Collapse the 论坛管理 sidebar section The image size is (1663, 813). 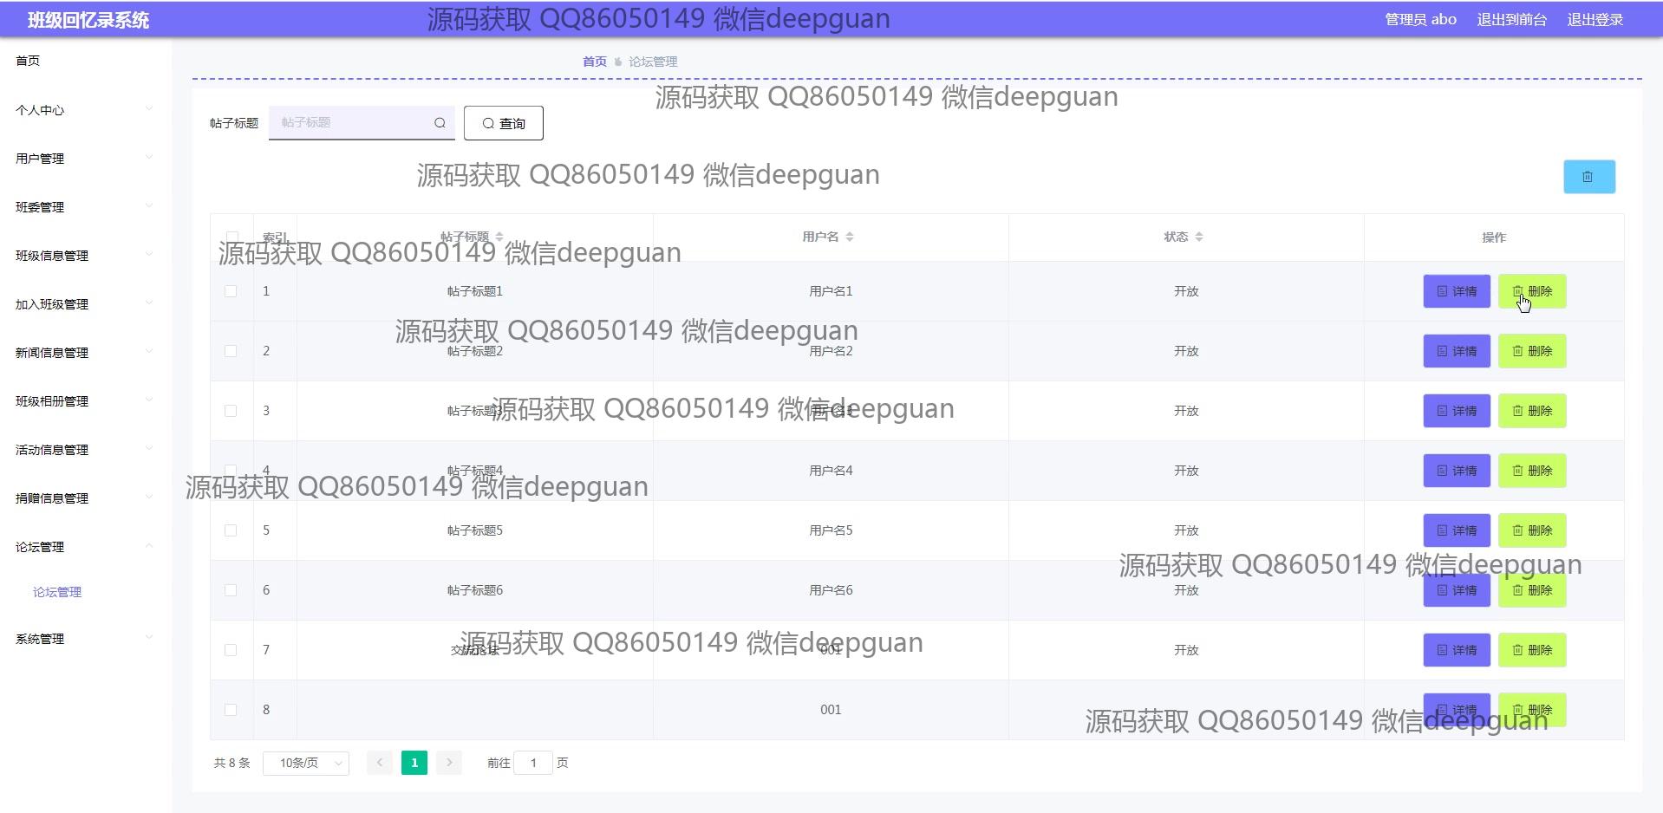[x=82, y=547]
